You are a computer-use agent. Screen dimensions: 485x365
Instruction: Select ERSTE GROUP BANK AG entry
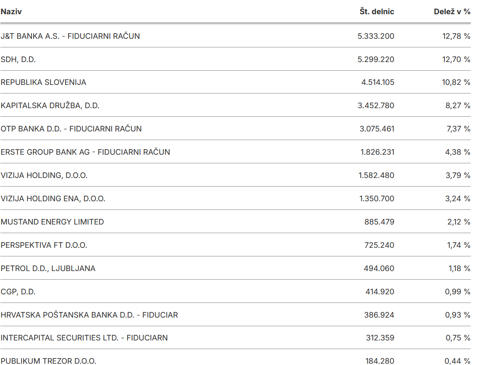85,152
